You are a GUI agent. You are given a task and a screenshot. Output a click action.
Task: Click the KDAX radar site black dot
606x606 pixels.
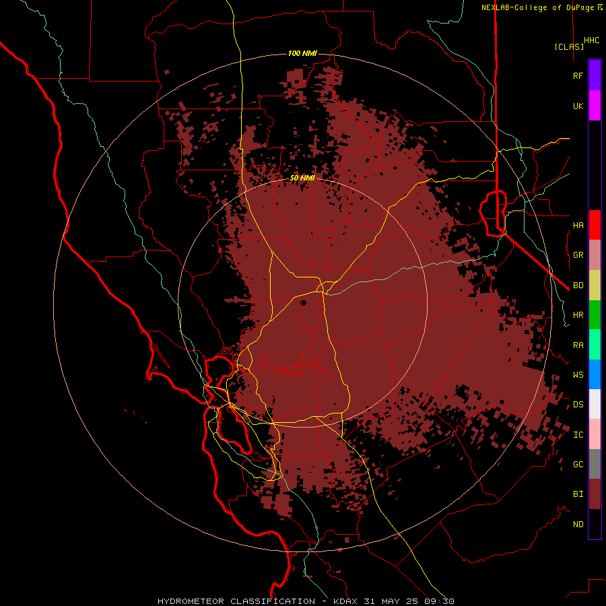(x=304, y=302)
